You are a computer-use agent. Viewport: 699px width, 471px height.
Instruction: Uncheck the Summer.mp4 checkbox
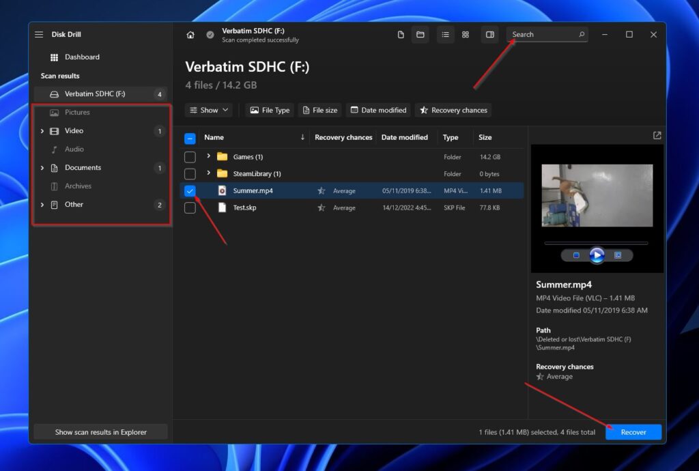tap(190, 190)
